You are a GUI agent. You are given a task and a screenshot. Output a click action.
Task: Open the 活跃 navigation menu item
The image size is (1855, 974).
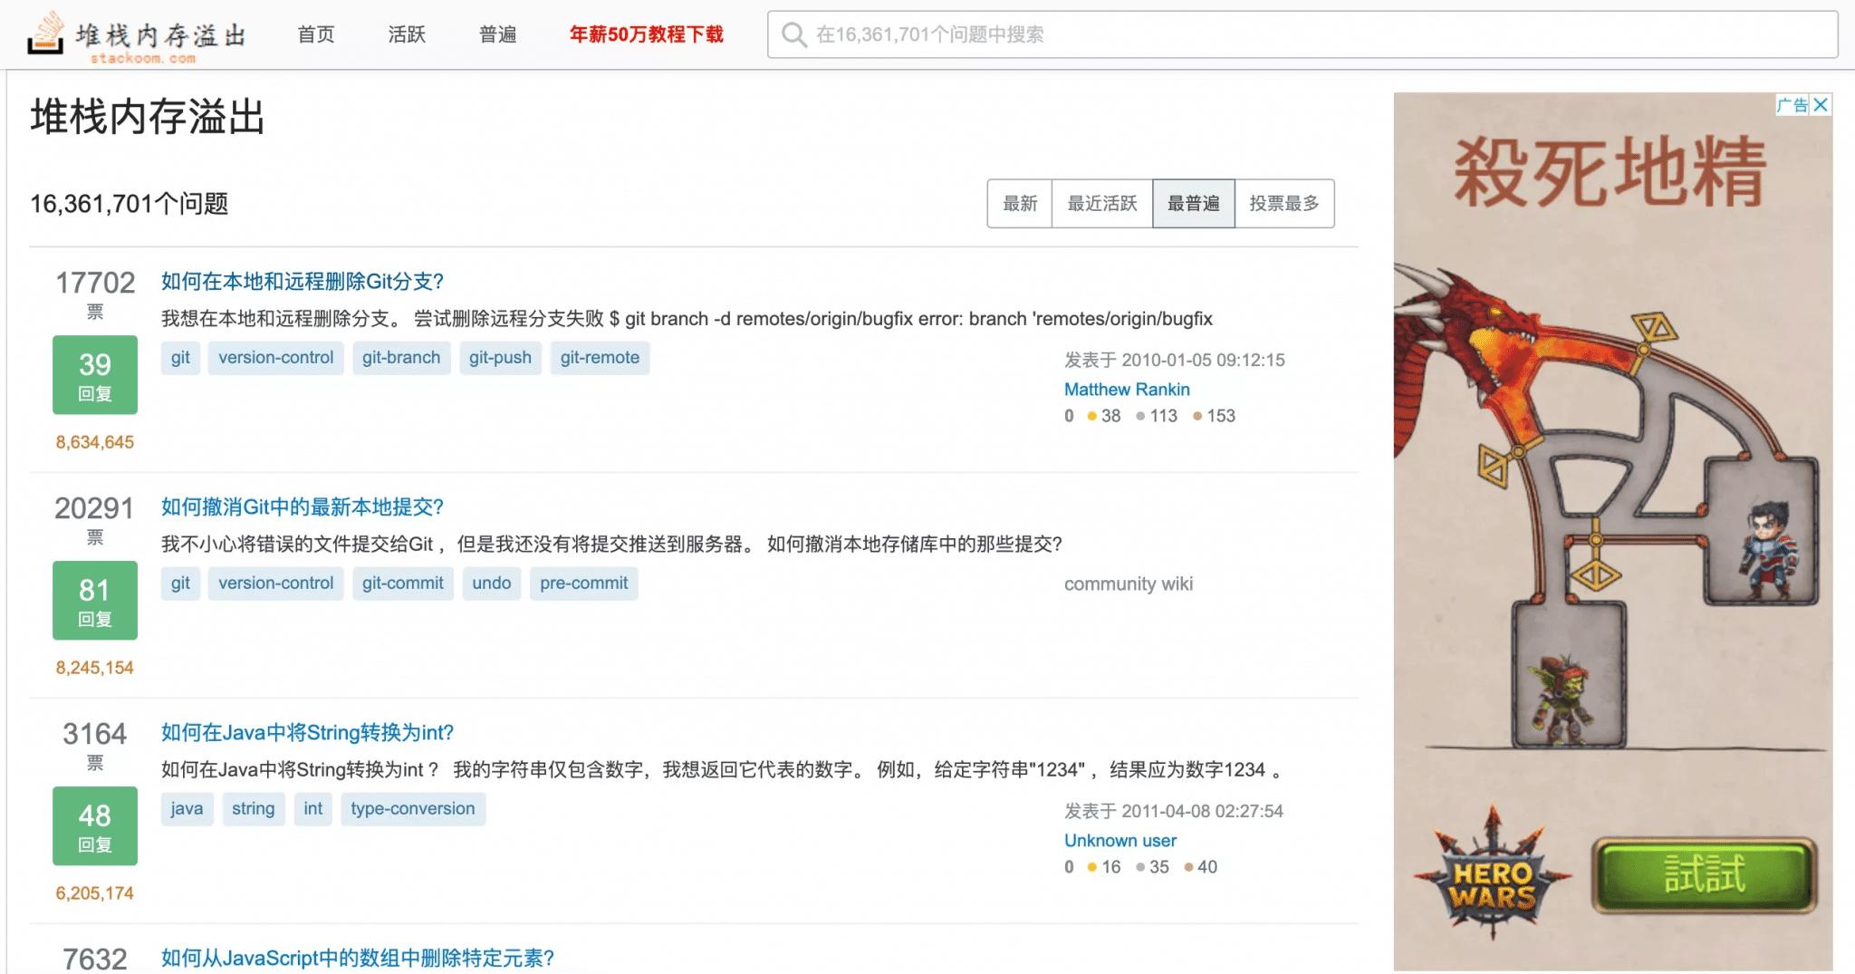405,34
